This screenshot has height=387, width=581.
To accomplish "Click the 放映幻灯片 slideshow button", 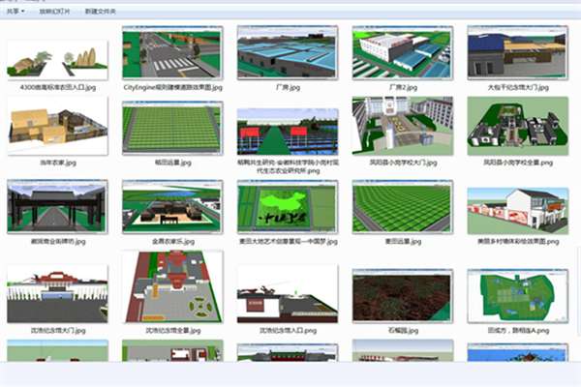I will [52, 11].
